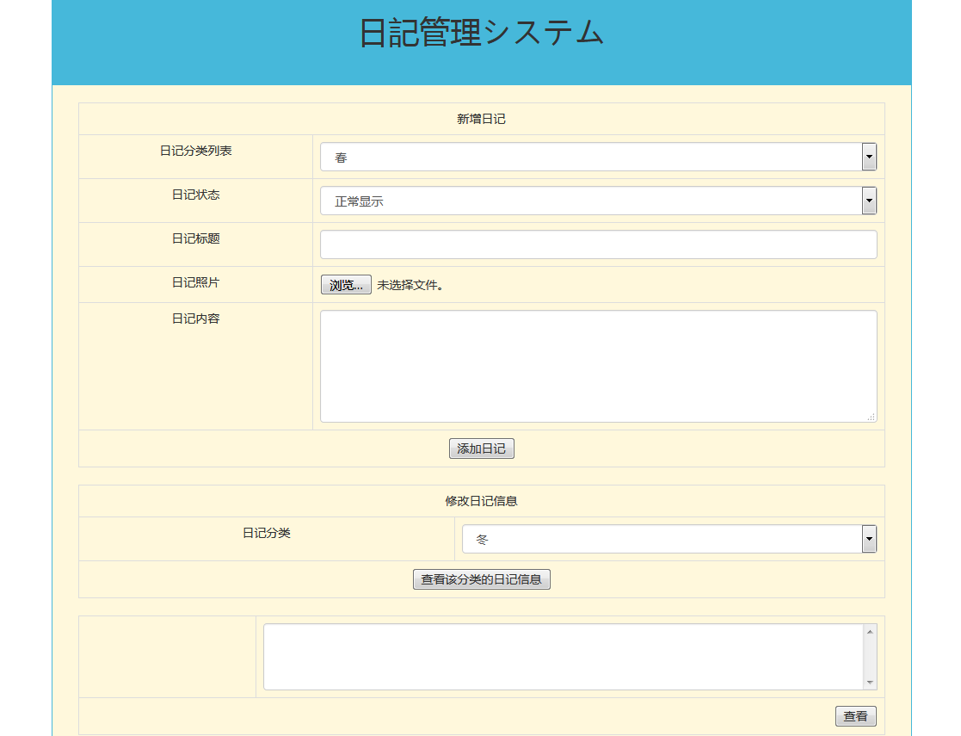Expand the 日记状态 dropdown showing 正常显示
Screen dimensions: 961x736
click(x=598, y=201)
